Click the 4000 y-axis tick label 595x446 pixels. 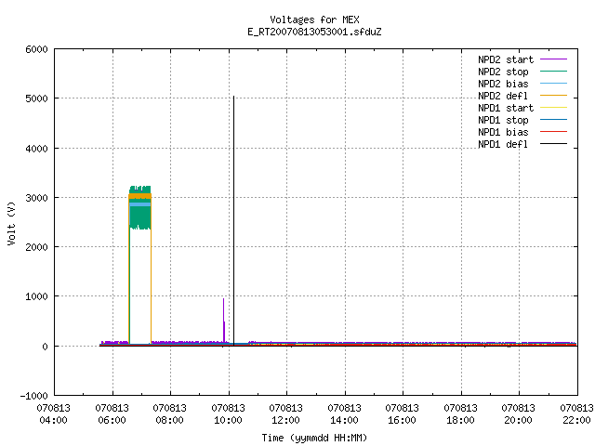pos(36,149)
